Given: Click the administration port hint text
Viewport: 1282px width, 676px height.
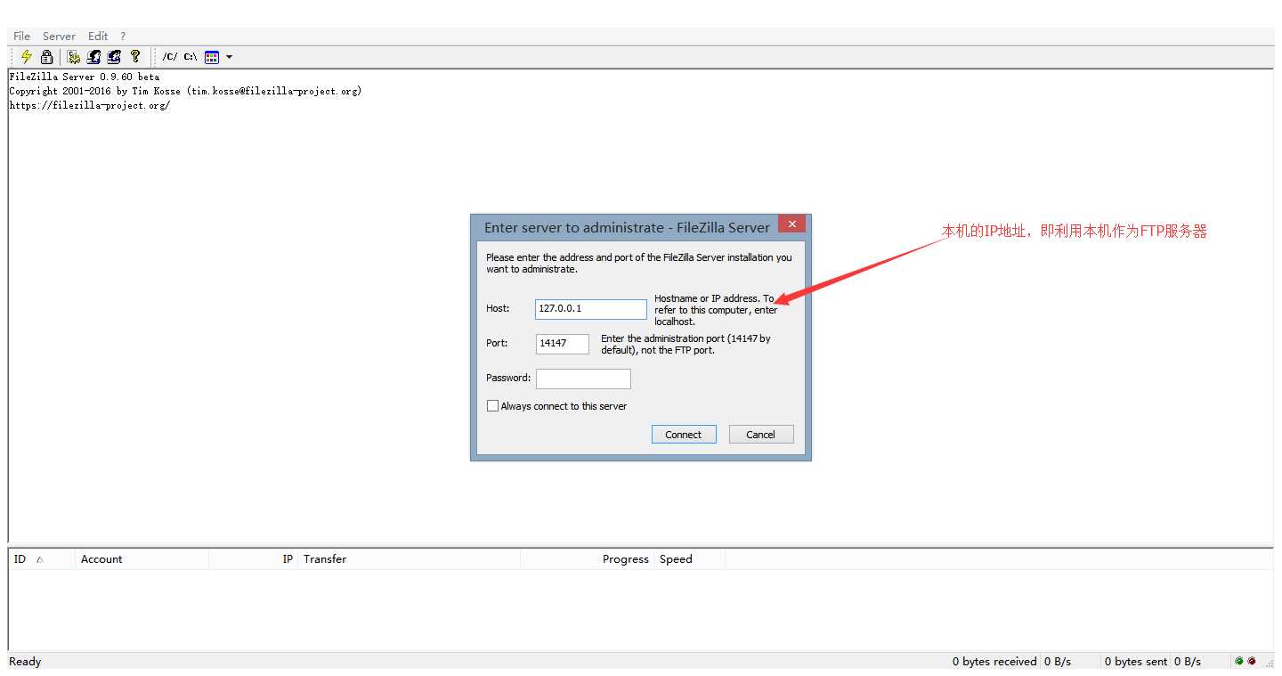Looking at the screenshot, I should [686, 345].
